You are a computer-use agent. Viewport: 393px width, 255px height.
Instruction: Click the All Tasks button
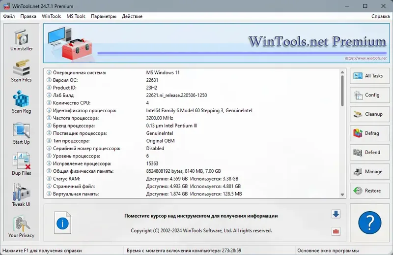pyautogui.click(x=370, y=76)
